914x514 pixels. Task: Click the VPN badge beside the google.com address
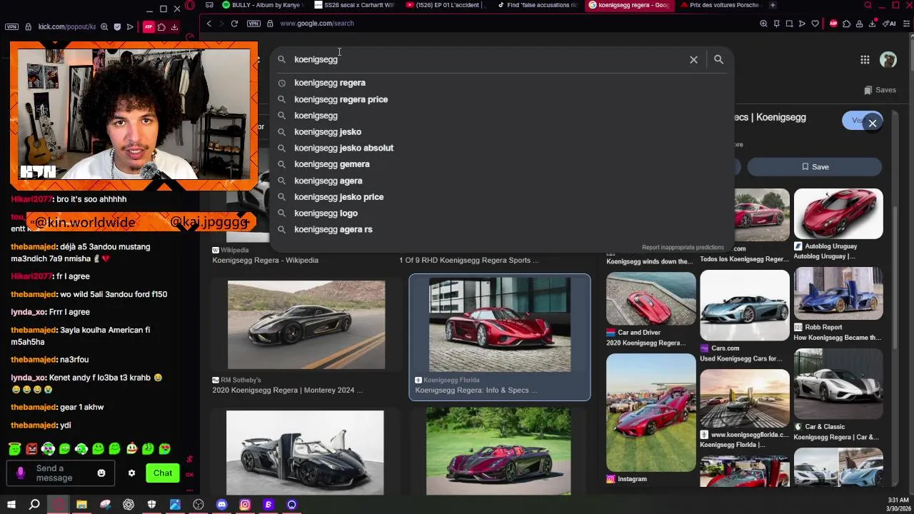click(x=253, y=24)
